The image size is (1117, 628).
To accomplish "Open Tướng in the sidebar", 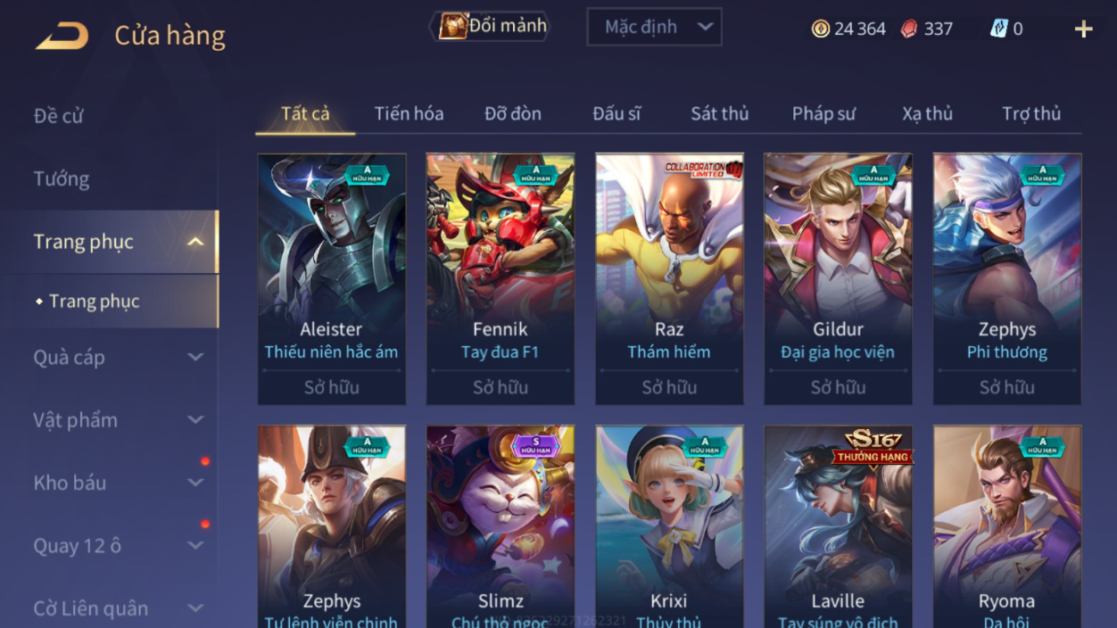I will pyautogui.click(x=62, y=178).
